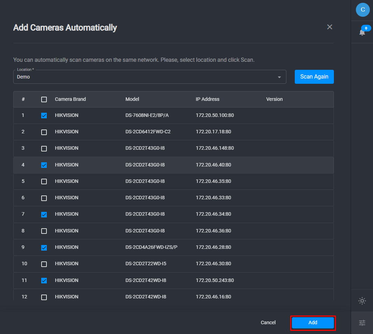Click the Model column header

coord(132,99)
